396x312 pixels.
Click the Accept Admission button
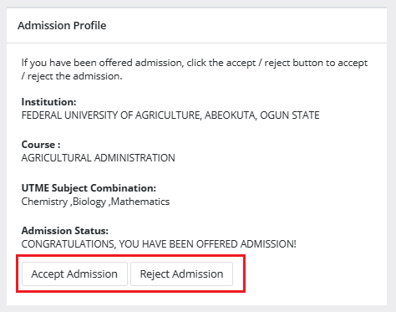74,274
